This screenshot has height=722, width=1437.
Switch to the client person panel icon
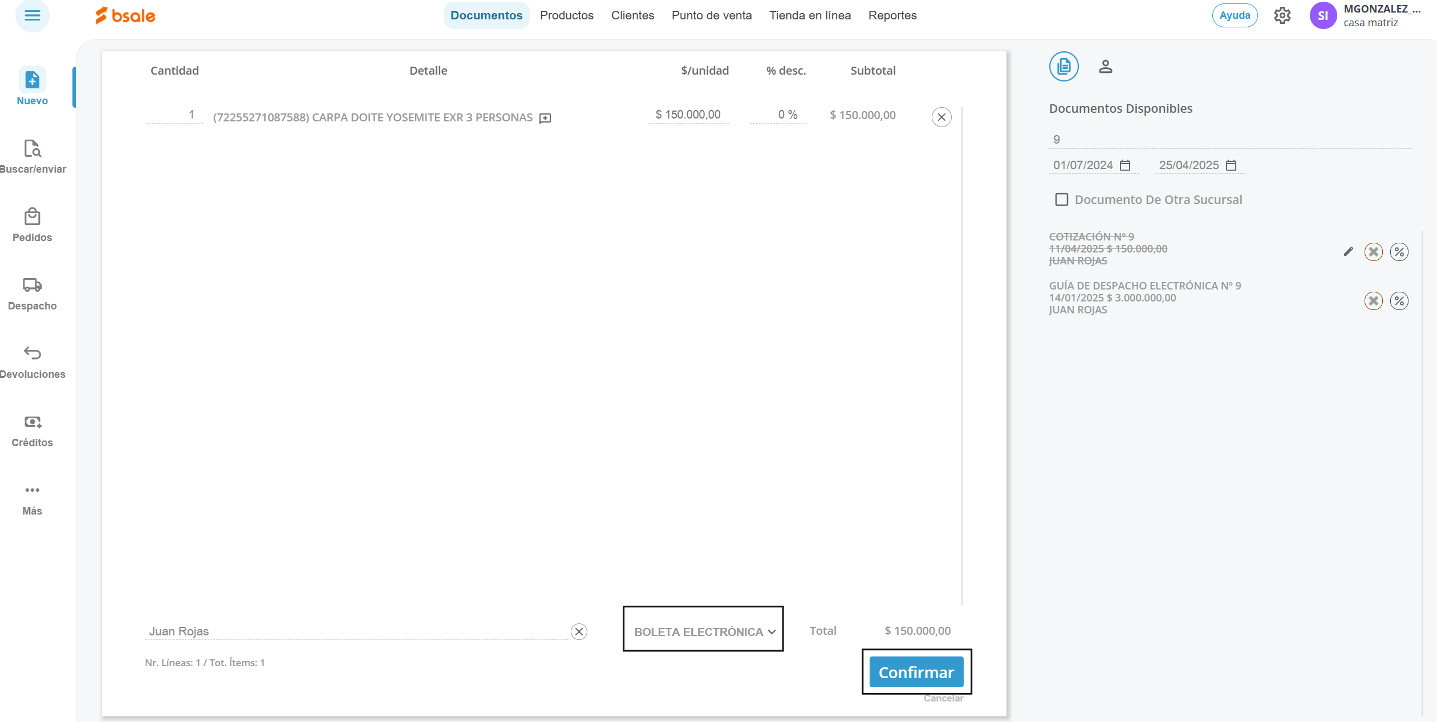point(1105,67)
